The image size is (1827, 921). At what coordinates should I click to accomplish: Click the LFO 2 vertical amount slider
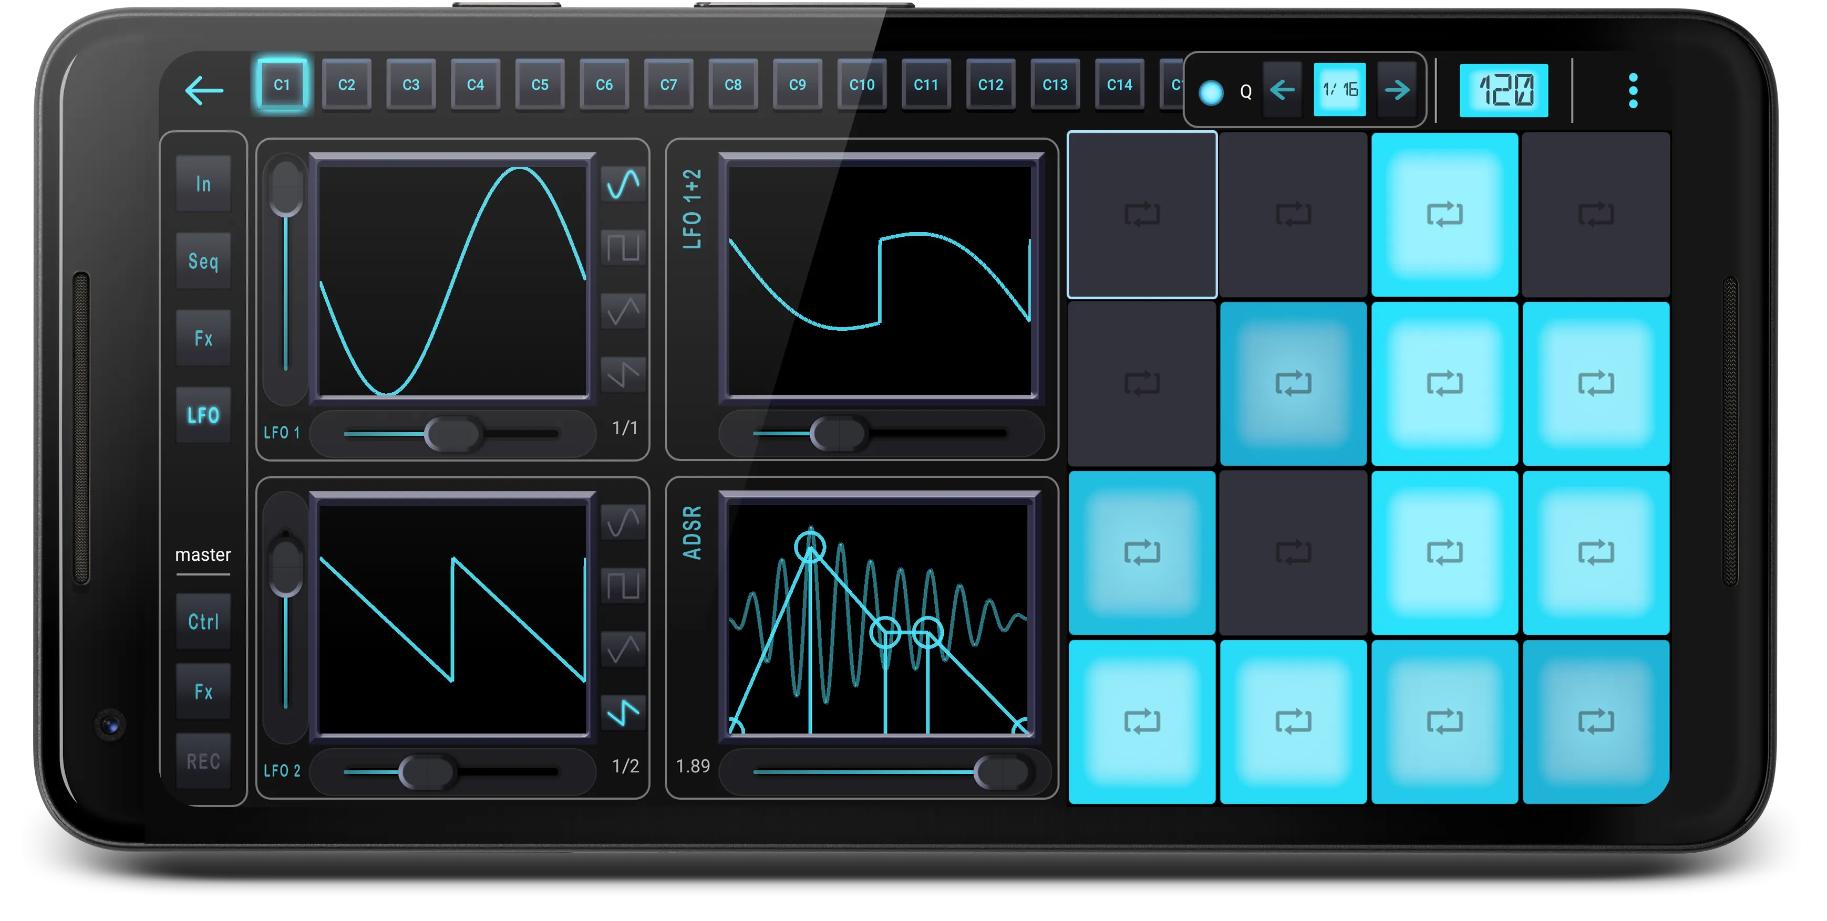tap(286, 617)
